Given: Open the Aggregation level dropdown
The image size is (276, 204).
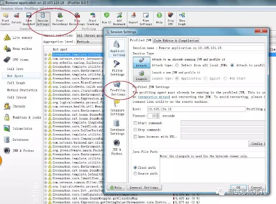Looking at the screenshot, I should click(90, 42).
